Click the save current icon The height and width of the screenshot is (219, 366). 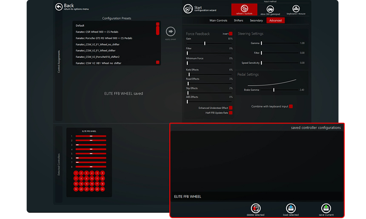pos(326,208)
